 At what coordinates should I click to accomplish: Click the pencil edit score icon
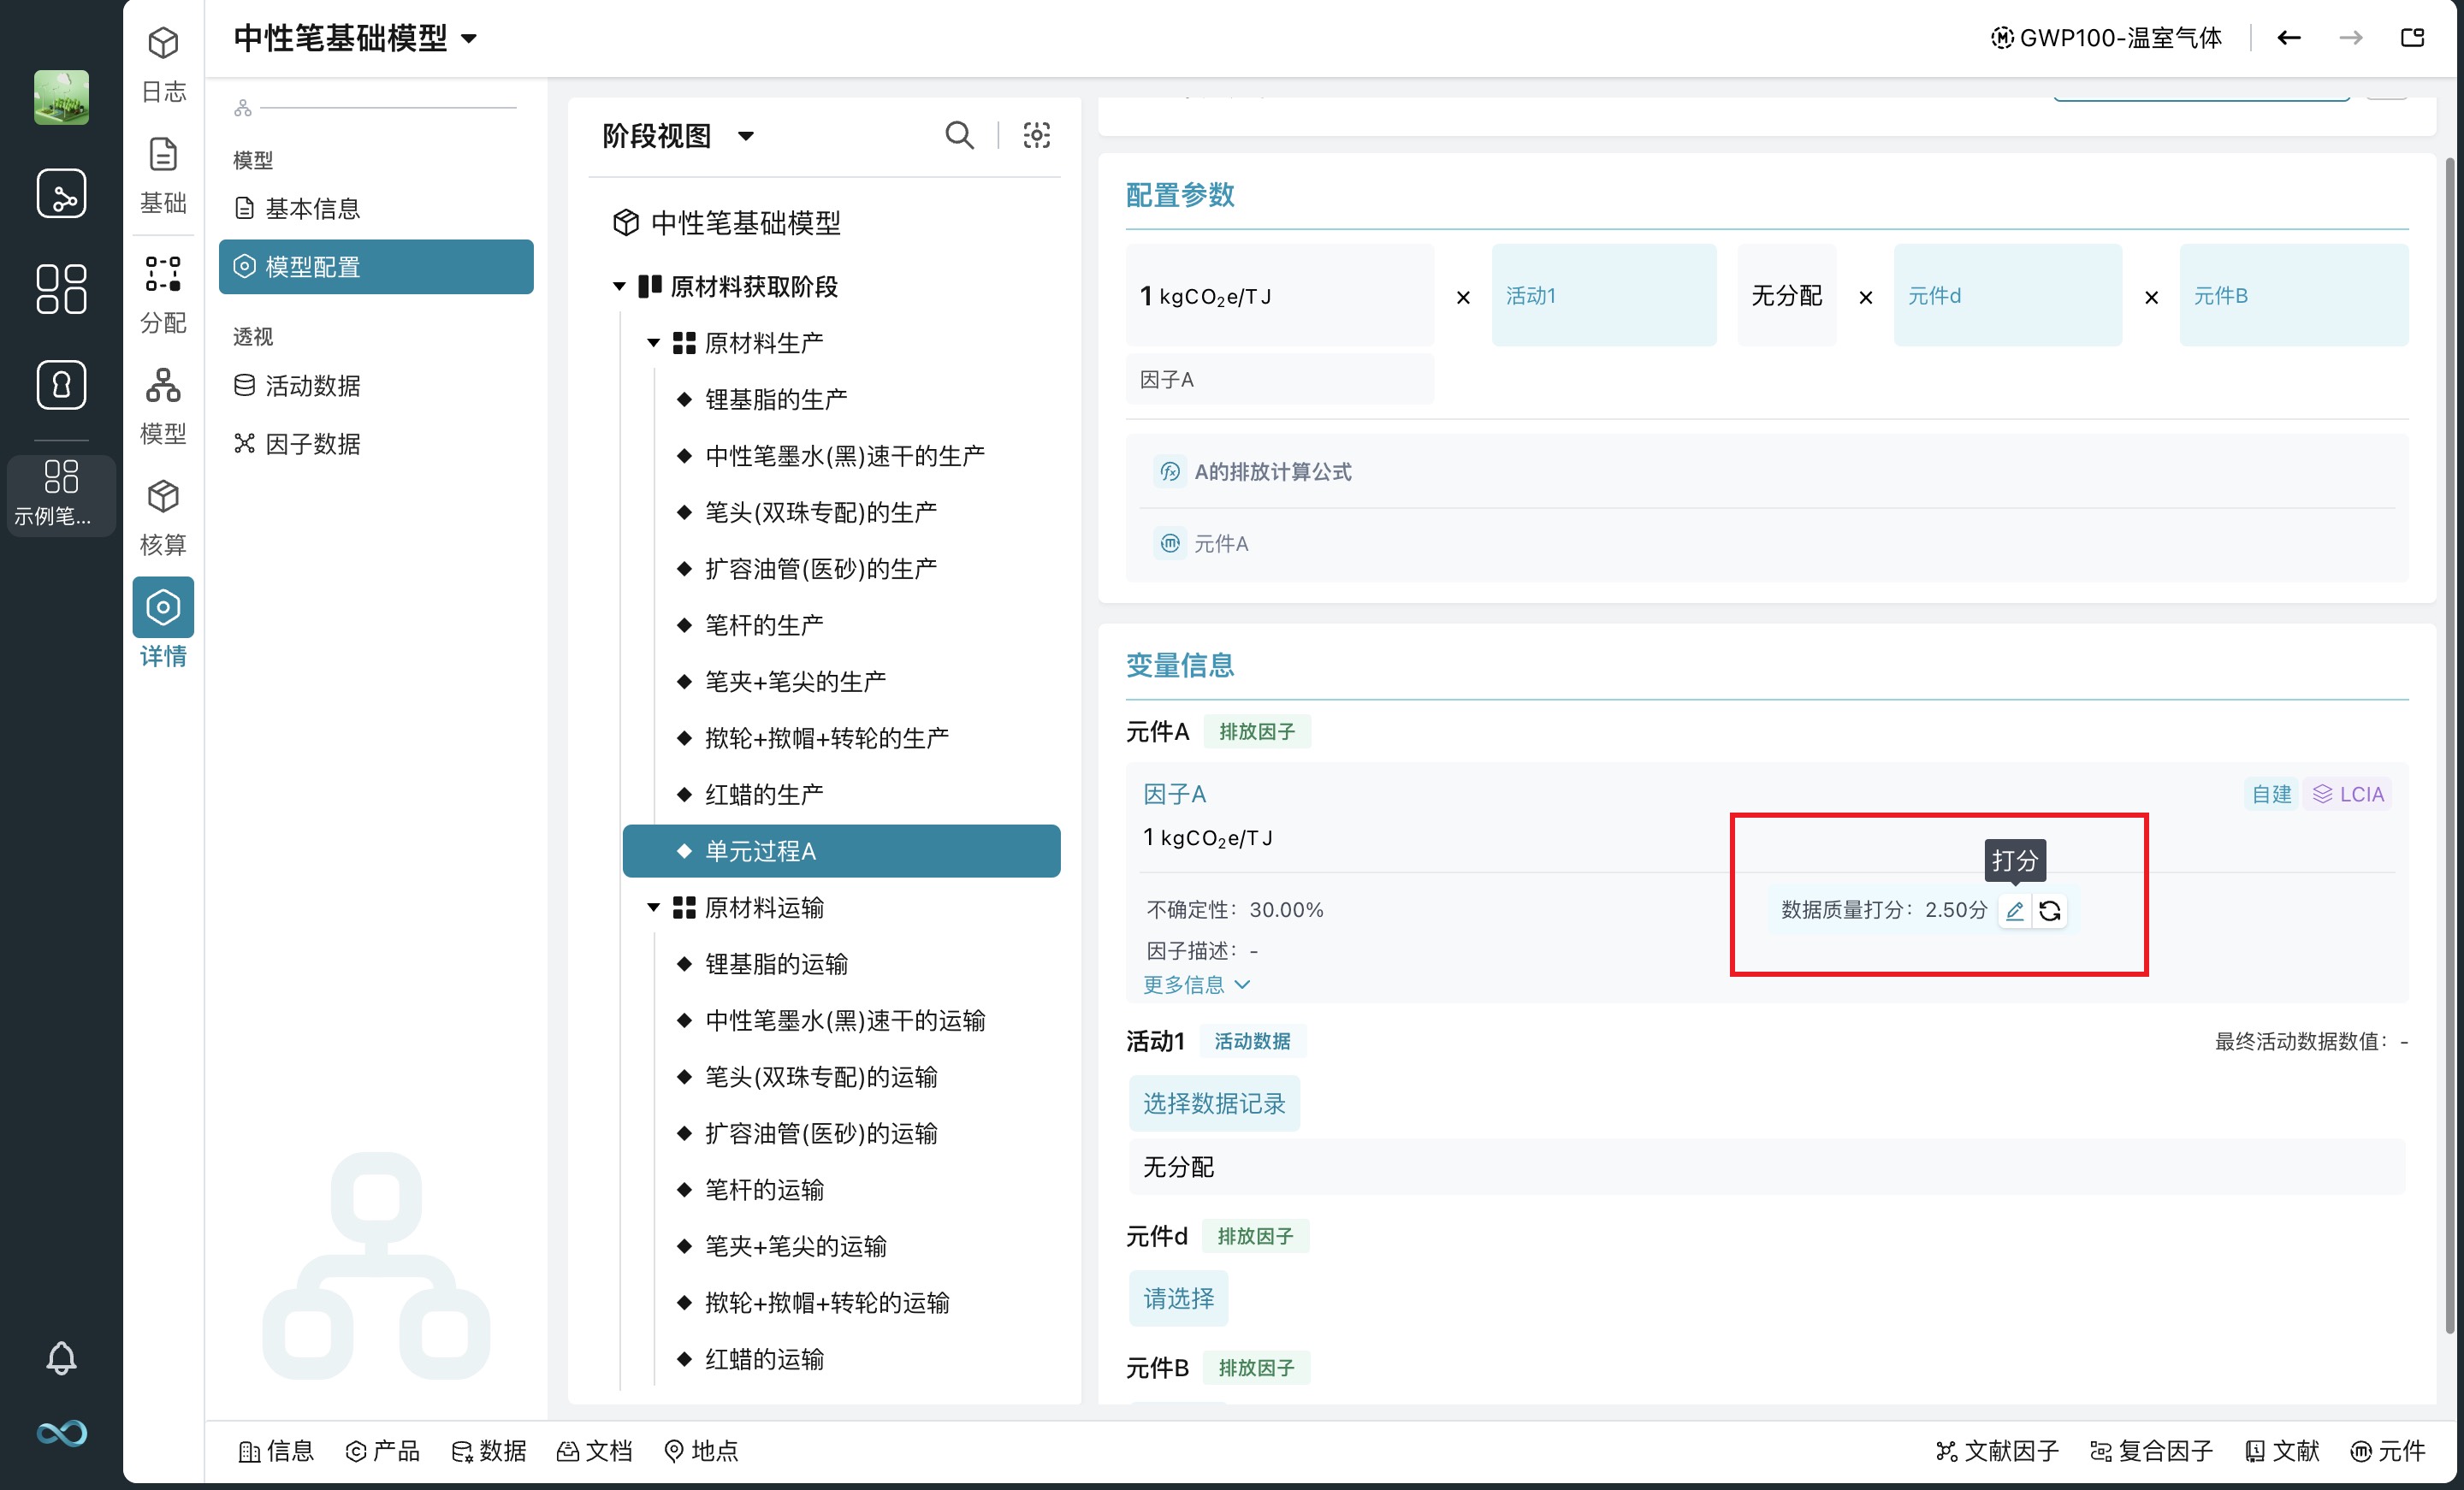point(2014,910)
